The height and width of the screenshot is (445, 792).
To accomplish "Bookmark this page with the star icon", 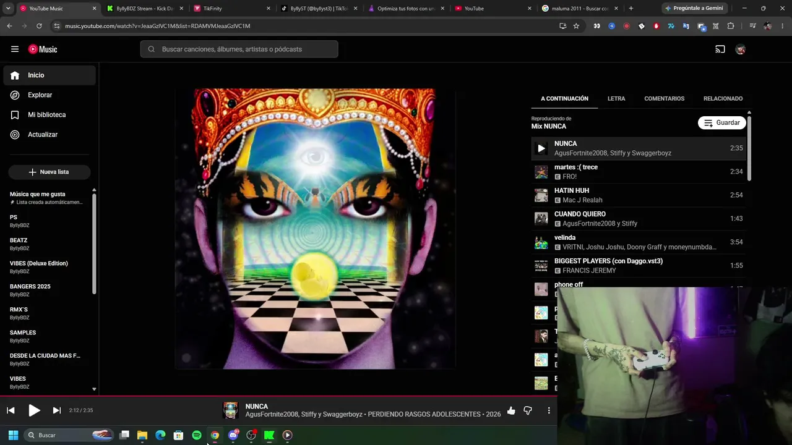I will pos(576,26).
